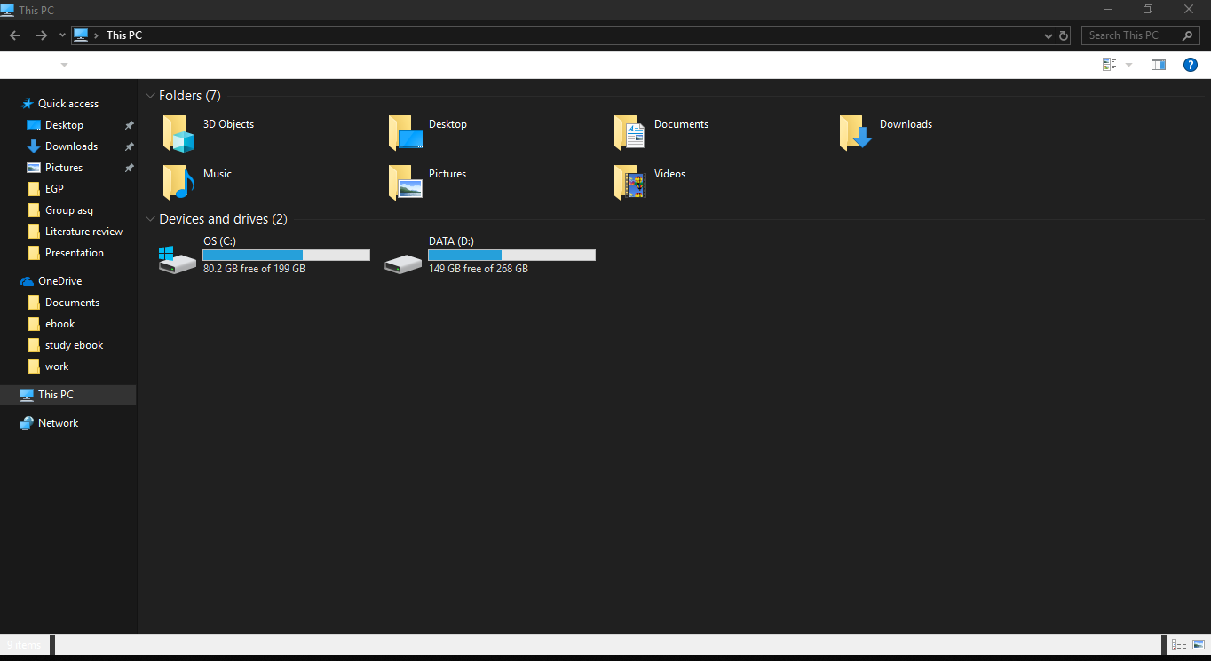The image size is (1211, 661).
Task: Click the pin icon next to sidebar Downloads
Action: [129, 146]
